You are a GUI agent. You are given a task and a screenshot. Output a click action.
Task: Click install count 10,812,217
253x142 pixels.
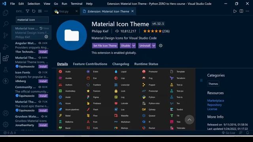126,31
